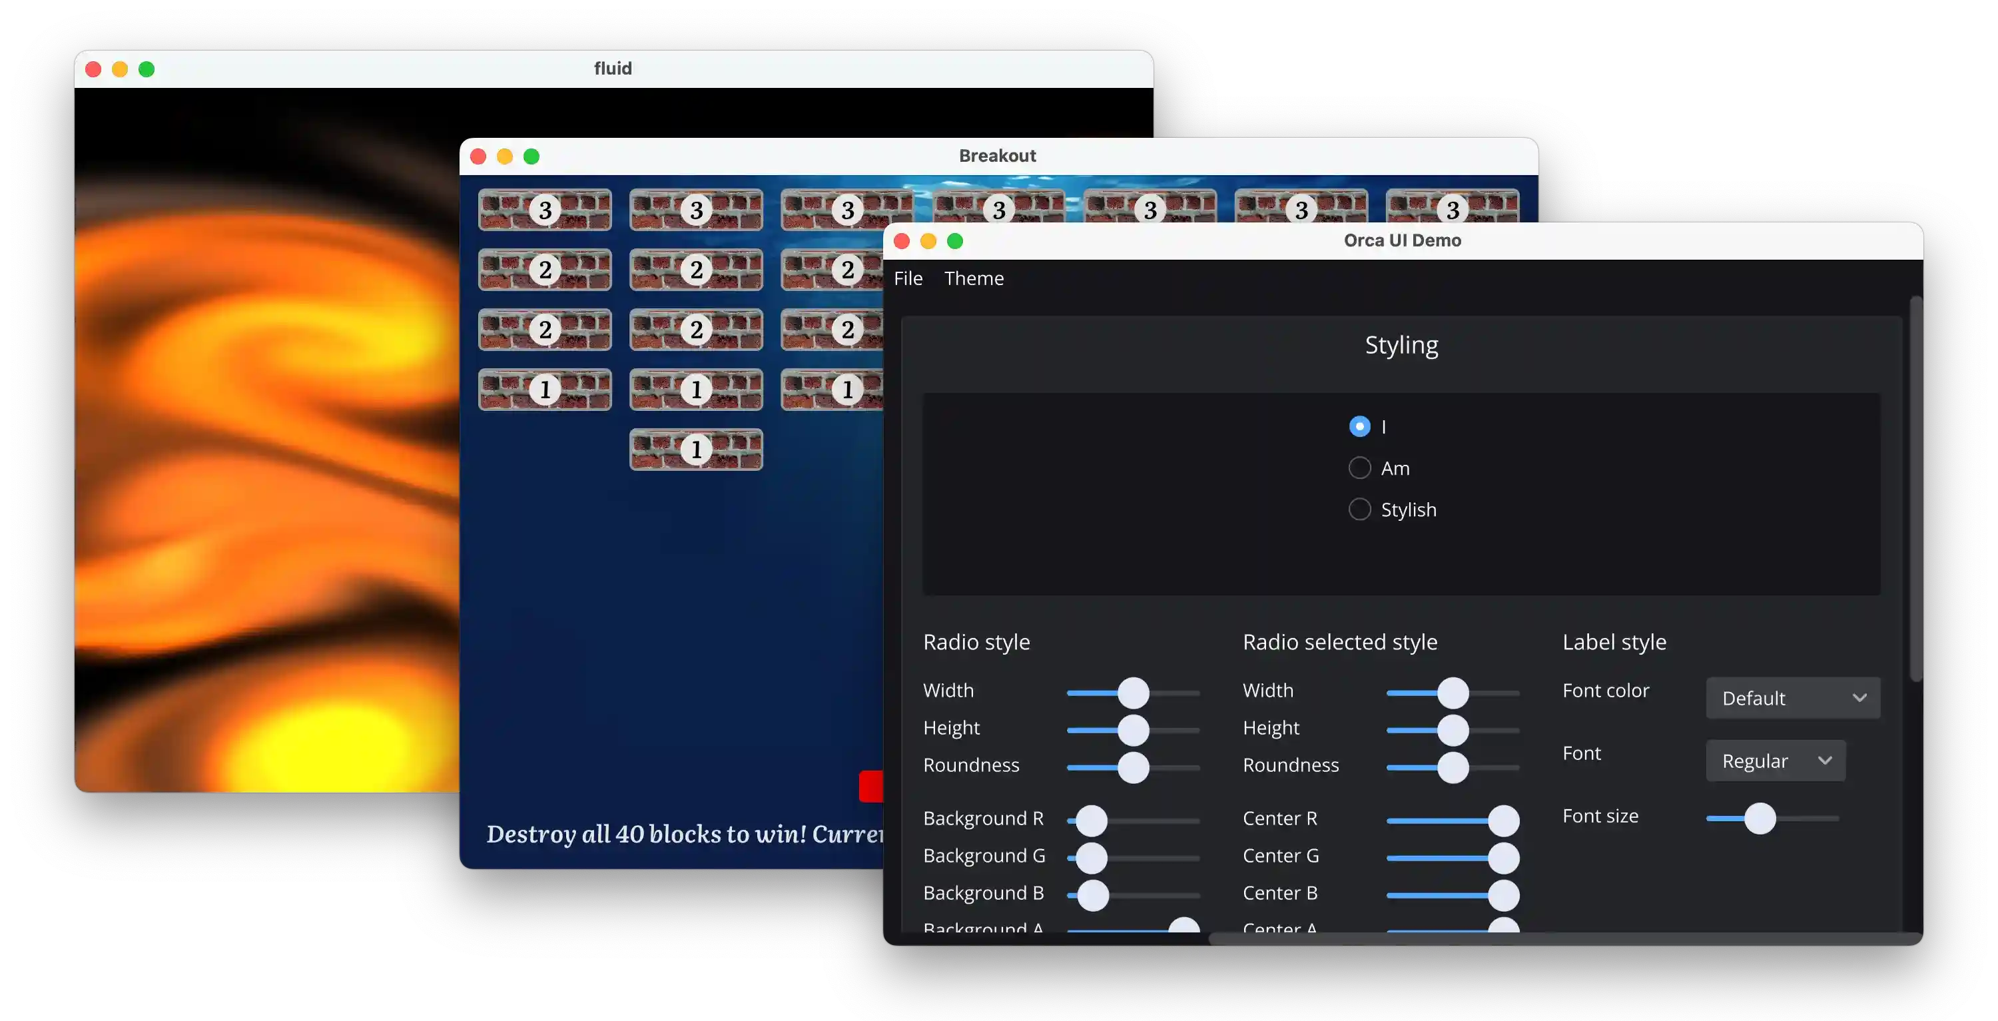Click the Background G slider handle
1998x1021 pixels.
pyautogui.click(x=1093, y=857)
